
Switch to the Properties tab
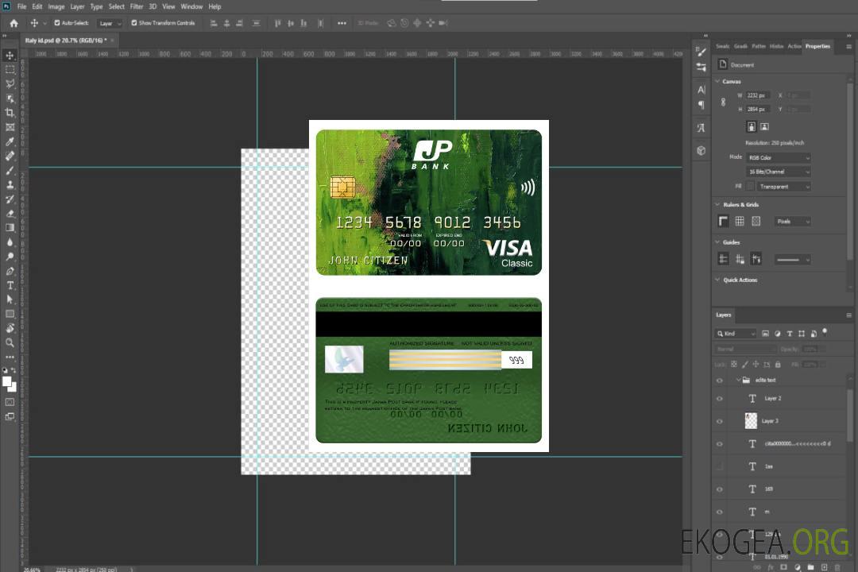tap(817, 47)
